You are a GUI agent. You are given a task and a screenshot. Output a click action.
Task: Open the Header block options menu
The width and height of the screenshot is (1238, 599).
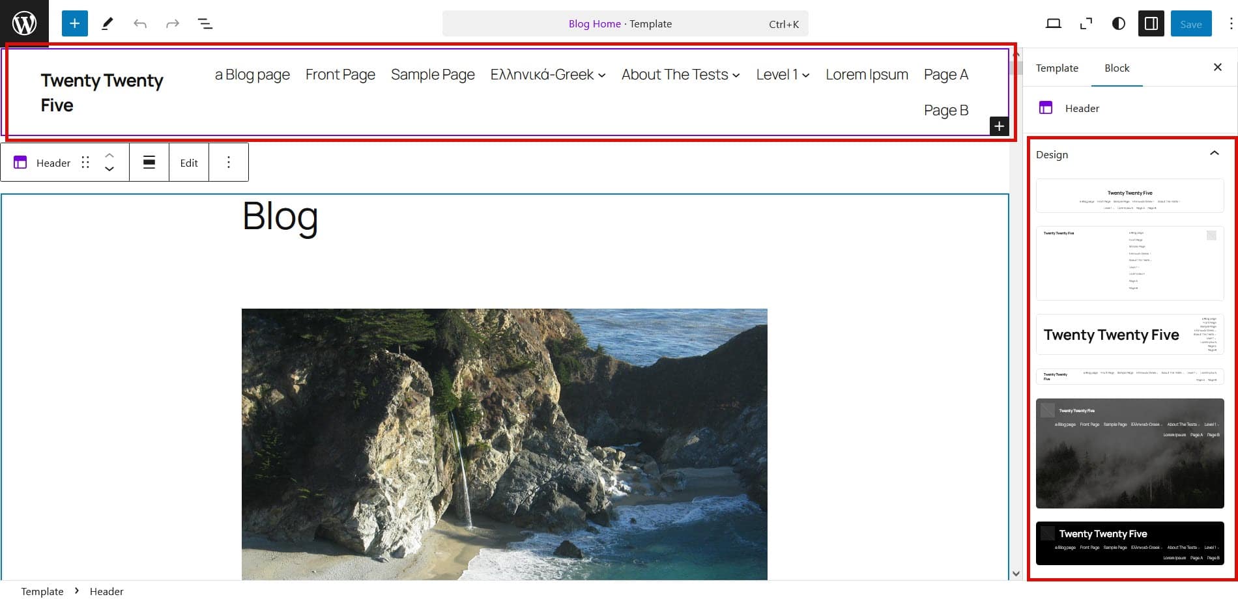pyautogui.click(x=229, y=163)
